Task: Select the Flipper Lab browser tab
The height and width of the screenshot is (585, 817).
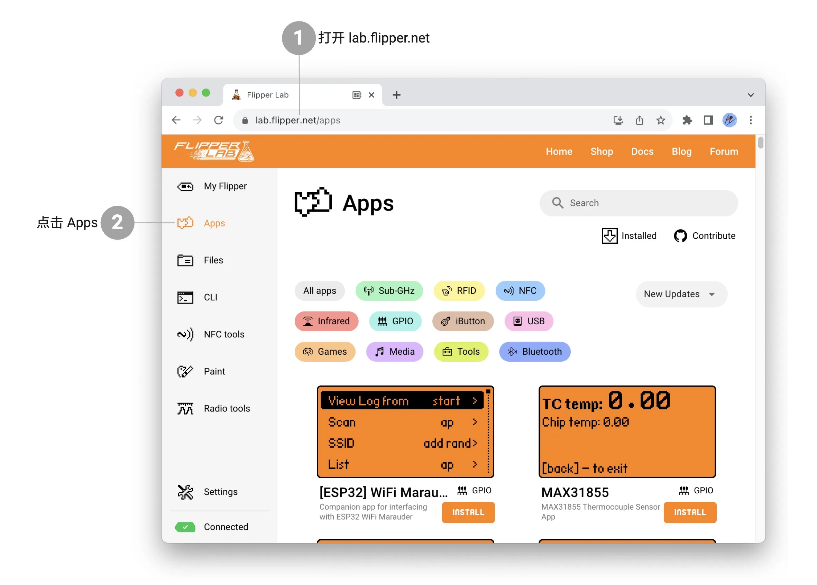Action: (x=303, y=95)
